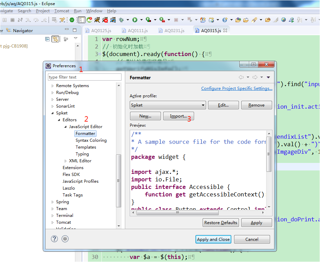Image resolution: width=320 pixels, height=262 pixels.
Task: Click the Terminate stop square icon
Action: coord(12,20)
